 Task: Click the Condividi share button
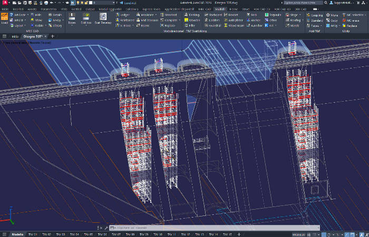[128, 3]
